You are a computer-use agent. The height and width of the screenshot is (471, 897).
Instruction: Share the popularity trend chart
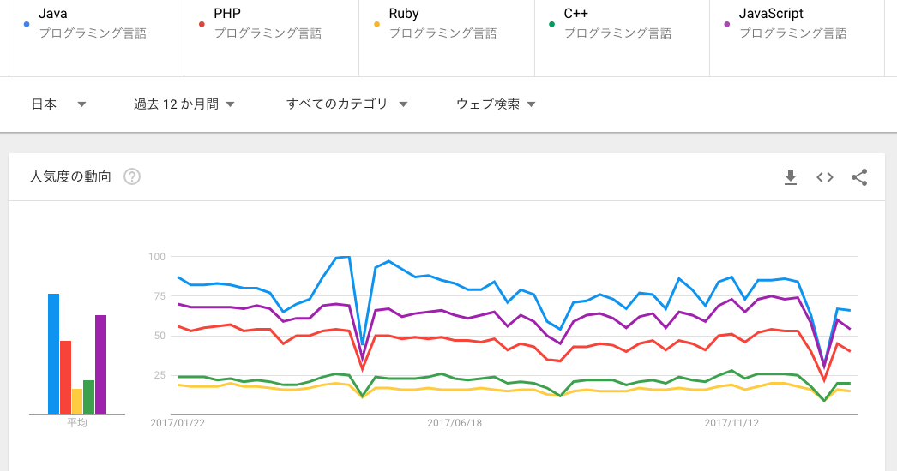(859, 177)
